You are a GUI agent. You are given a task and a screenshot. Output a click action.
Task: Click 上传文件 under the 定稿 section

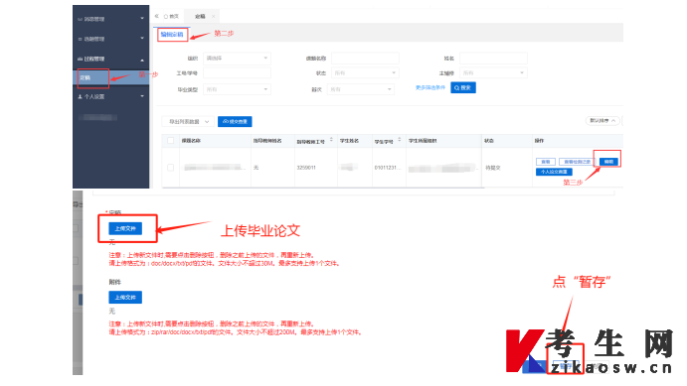(x=125, y=228)
